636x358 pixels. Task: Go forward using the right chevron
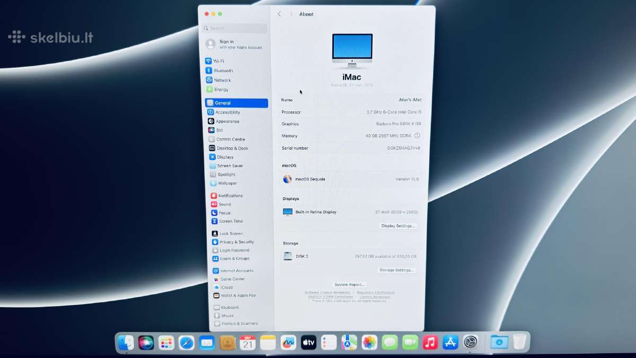pyautogui.click(x=291, y=14)
